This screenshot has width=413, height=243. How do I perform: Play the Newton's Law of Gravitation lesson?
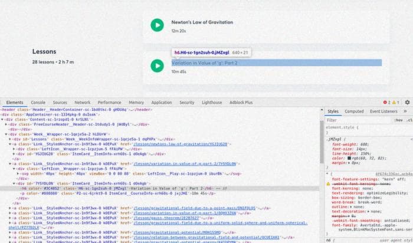158,25
